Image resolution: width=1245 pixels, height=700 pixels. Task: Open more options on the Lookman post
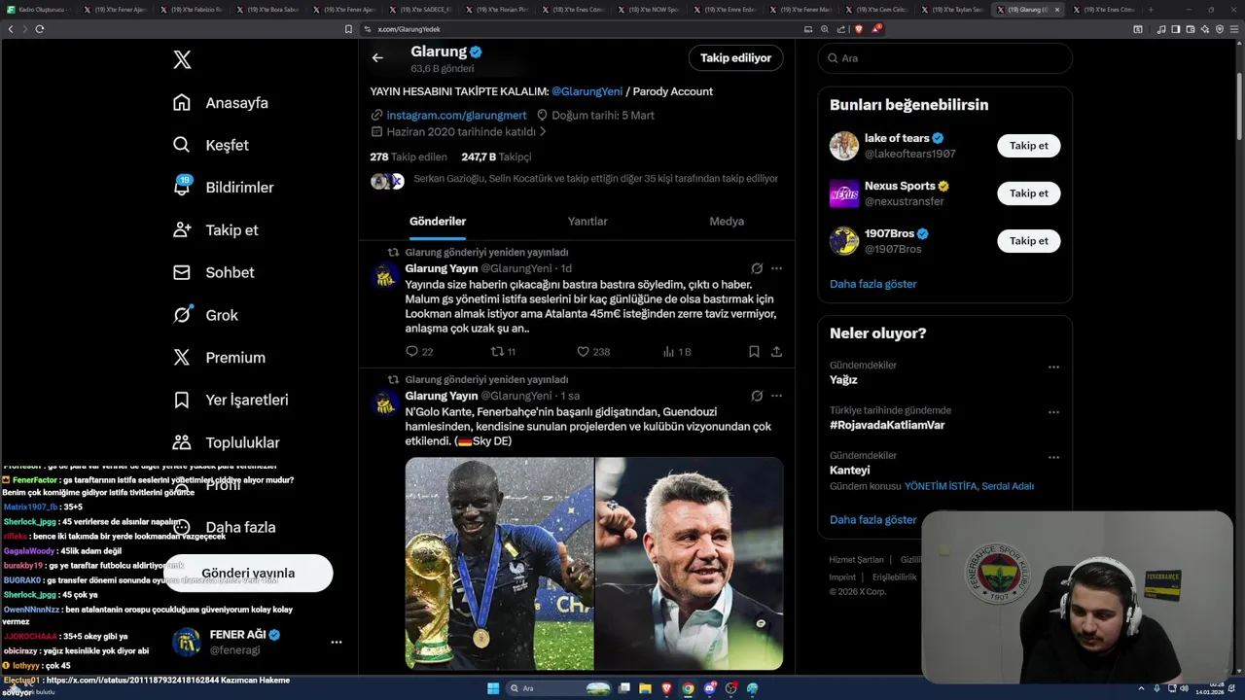(776, 268)
